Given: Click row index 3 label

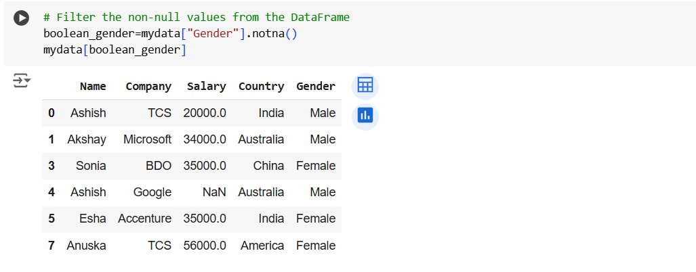Looking at the screenshot, I should 52,166.
